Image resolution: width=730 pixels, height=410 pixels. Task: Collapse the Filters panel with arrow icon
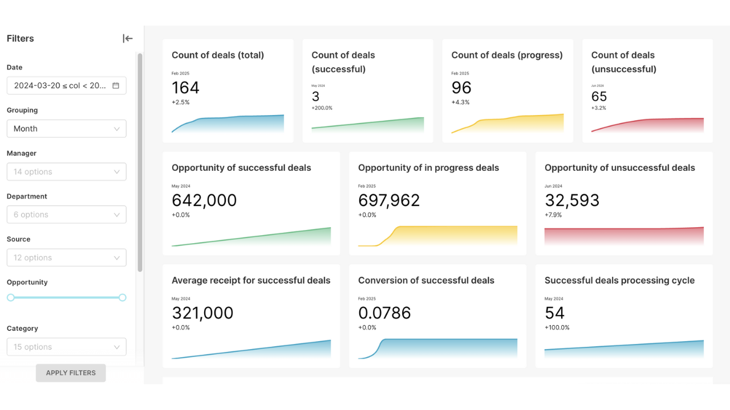tap(128, 39)
